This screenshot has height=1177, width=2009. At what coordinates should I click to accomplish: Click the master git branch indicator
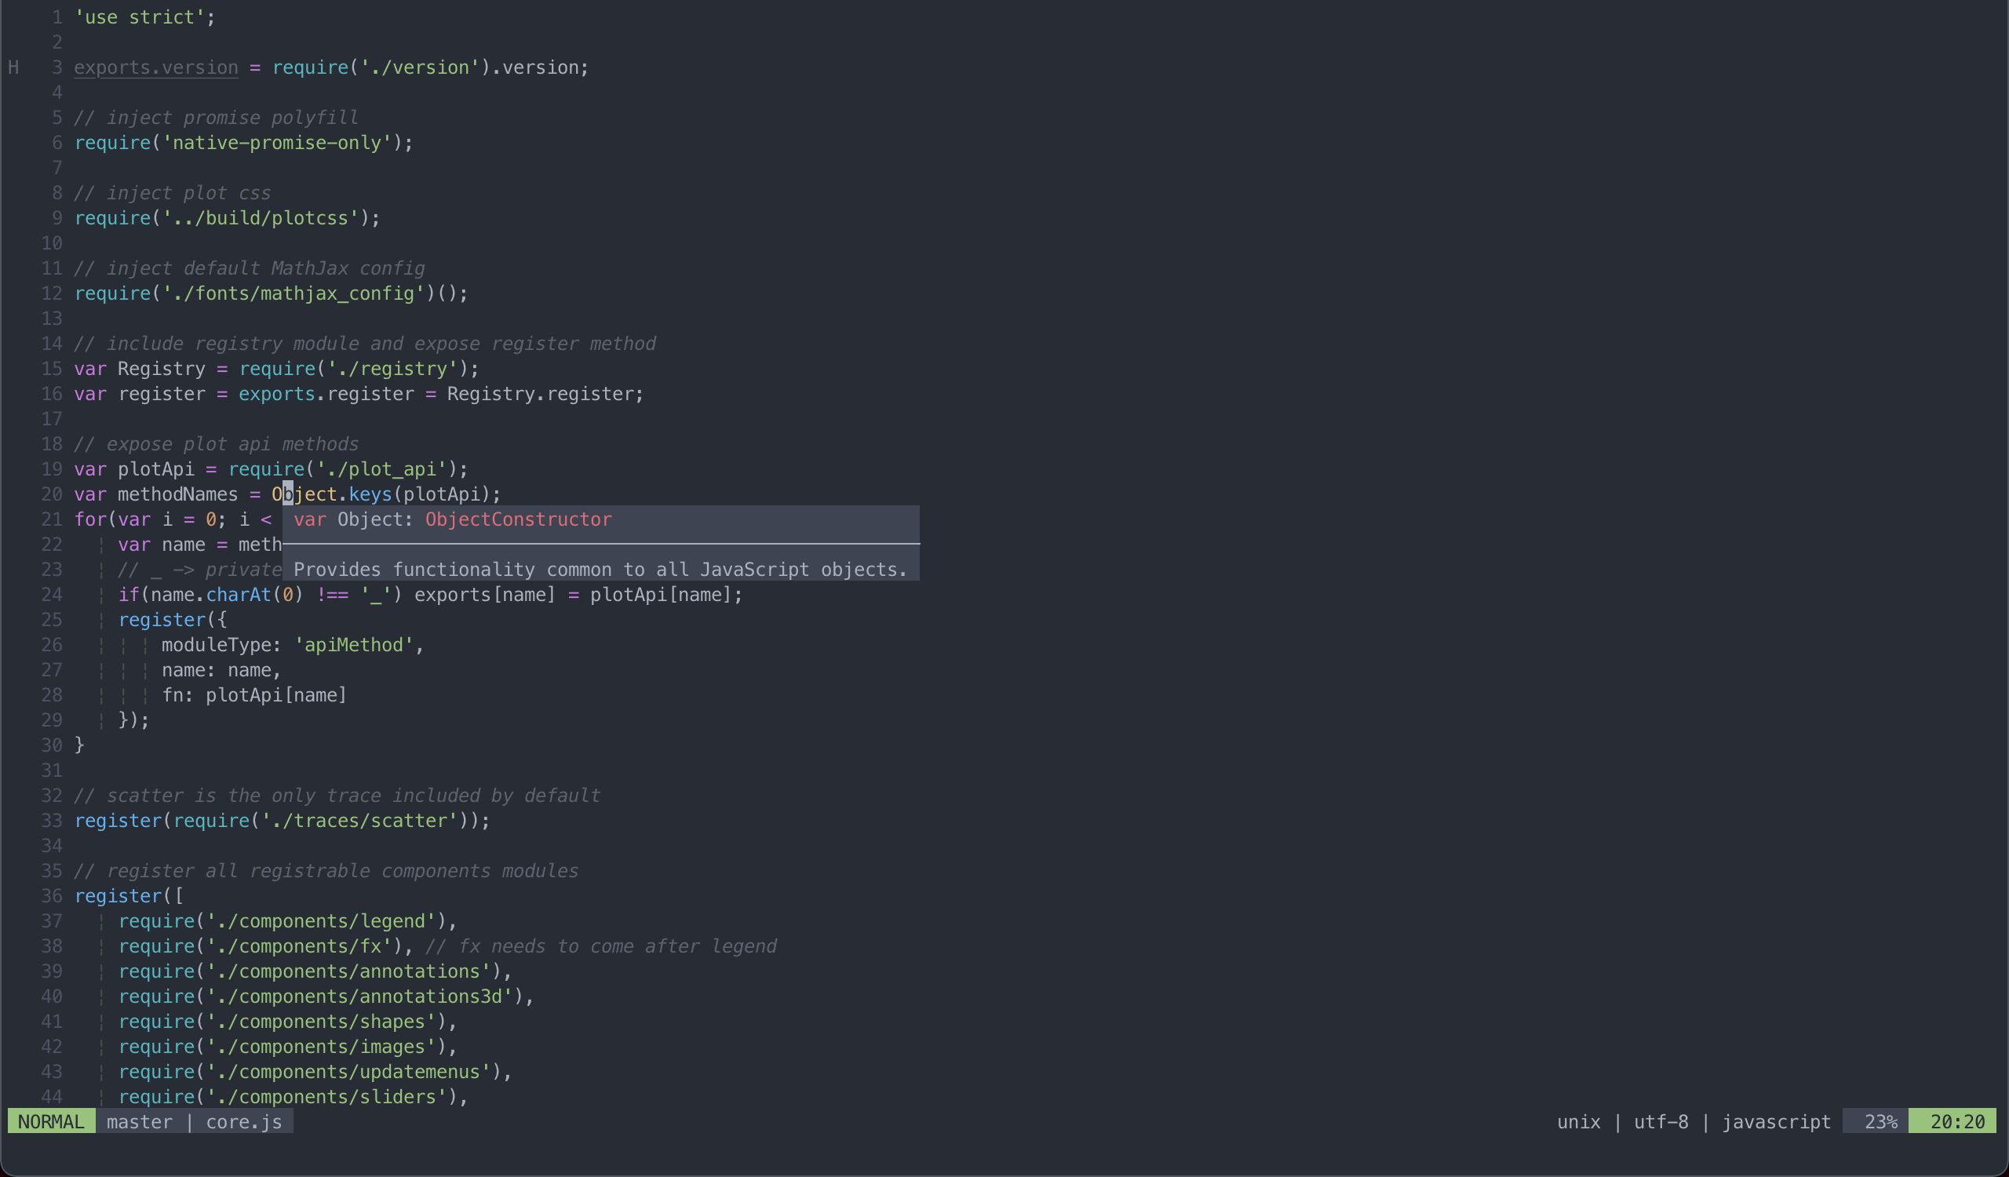pyautogui.click(x=140, y=1121)
